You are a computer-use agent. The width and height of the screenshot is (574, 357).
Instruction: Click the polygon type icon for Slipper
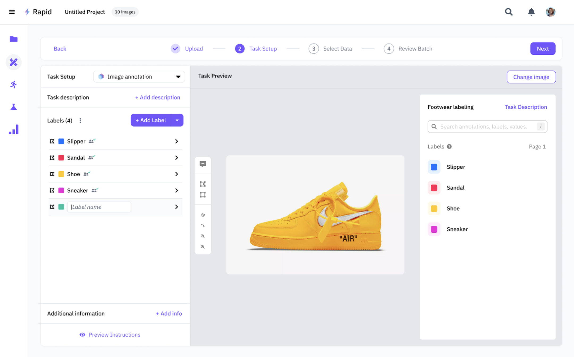(x=52, y=141)
